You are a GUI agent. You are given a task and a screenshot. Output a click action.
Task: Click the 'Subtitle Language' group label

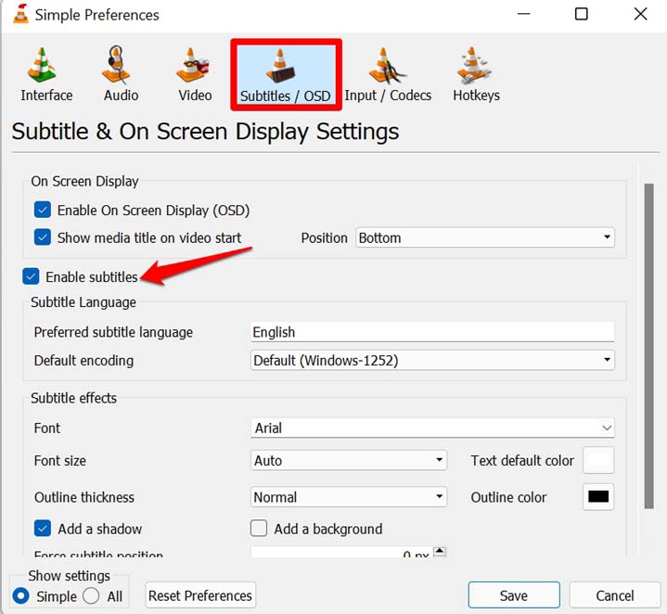83,302
